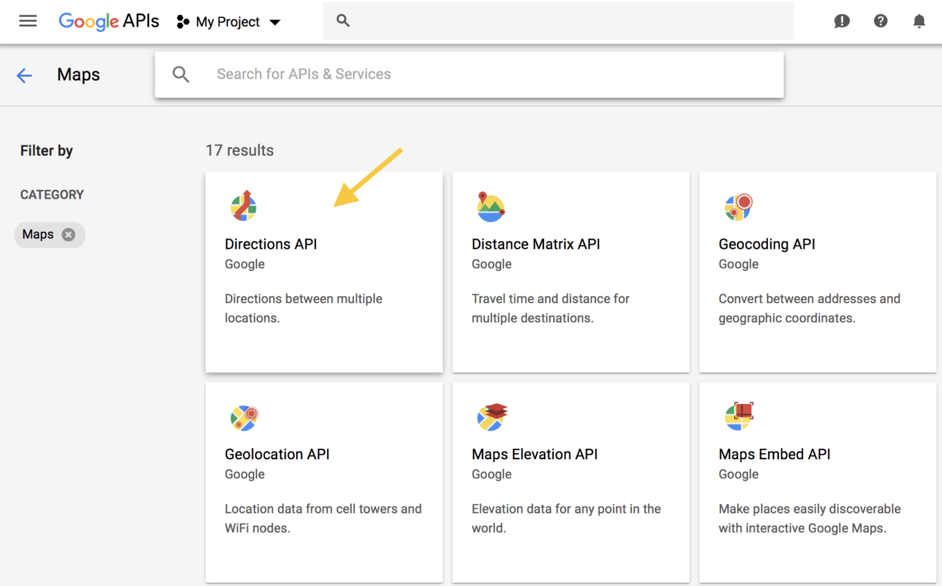
Task: Click the help question mark icon
Action: pyautogui.click(x=881, y=21)
